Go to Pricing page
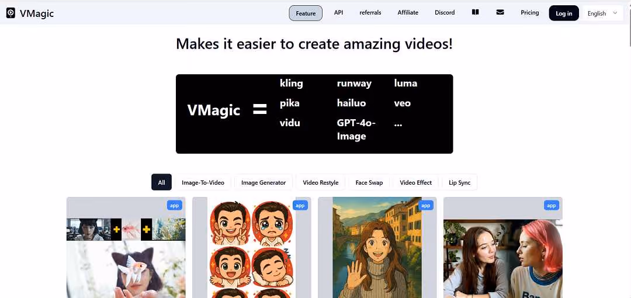This screenshot has height=298, width=631. 529,12
